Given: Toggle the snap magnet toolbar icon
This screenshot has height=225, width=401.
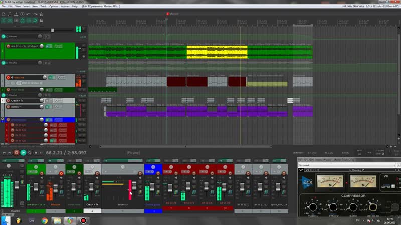Looking at the screenshot, I should [x=35, y=21].
